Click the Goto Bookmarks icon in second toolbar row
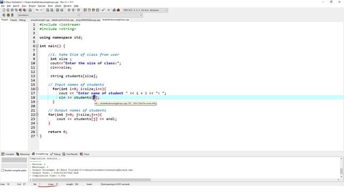This screenshot has height=193, width=344. 12,15
